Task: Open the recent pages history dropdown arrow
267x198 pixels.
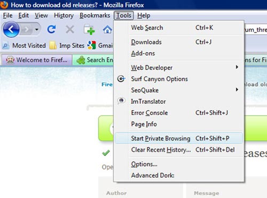Action: click(x=37, y=29)
